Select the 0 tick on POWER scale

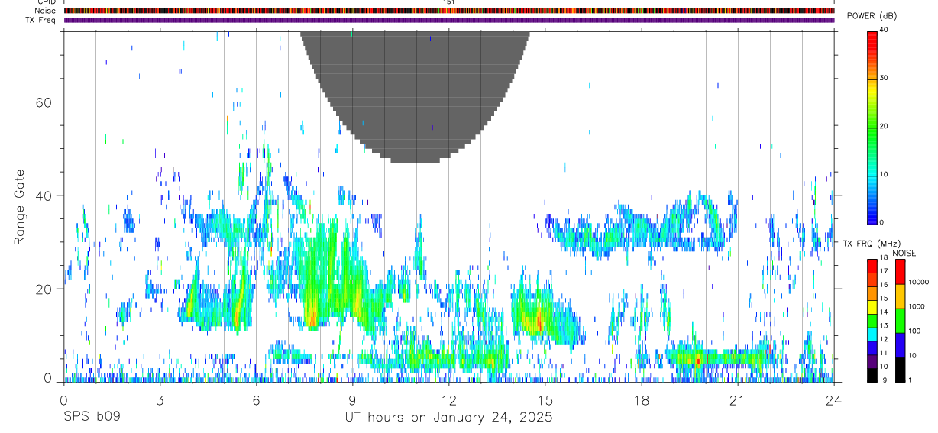click(881, 222)
